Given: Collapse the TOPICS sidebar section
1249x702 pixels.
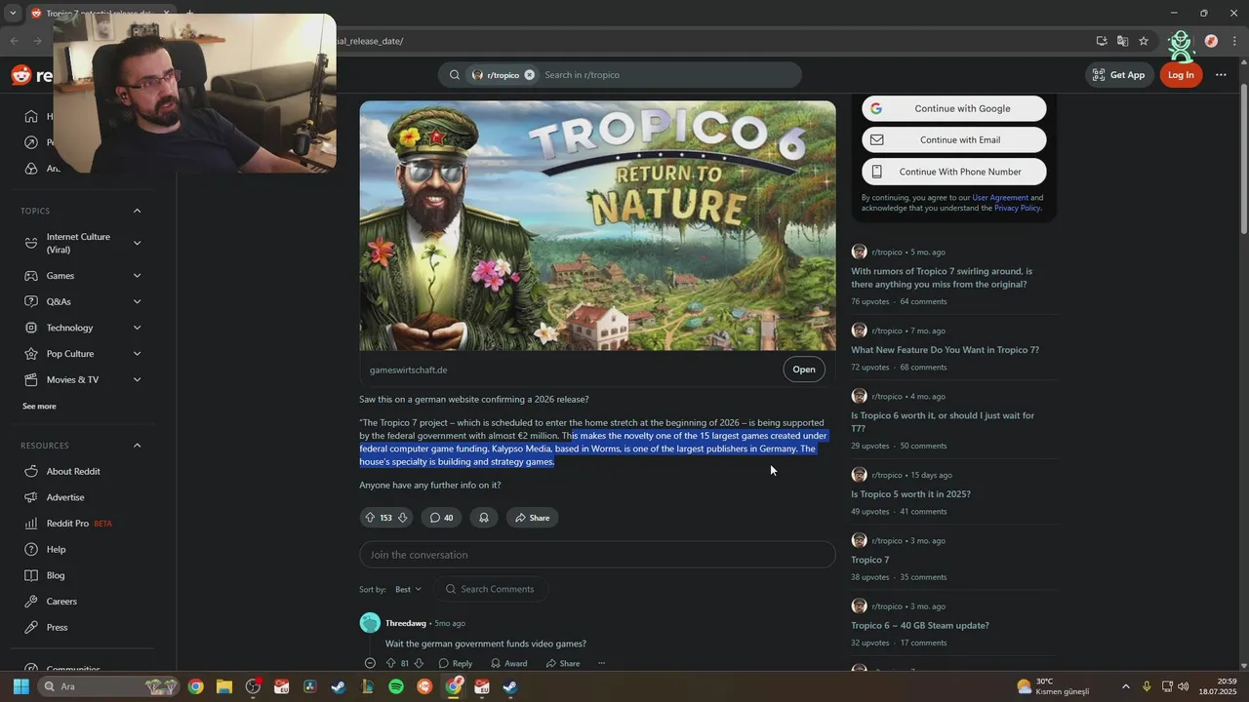Looking at the screenshot, I should point(137,211).
